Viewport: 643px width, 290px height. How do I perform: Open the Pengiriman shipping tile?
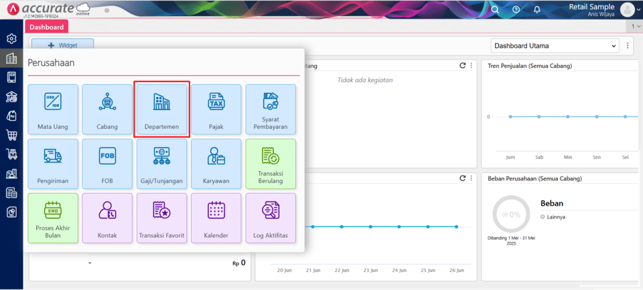coord(53,164)
